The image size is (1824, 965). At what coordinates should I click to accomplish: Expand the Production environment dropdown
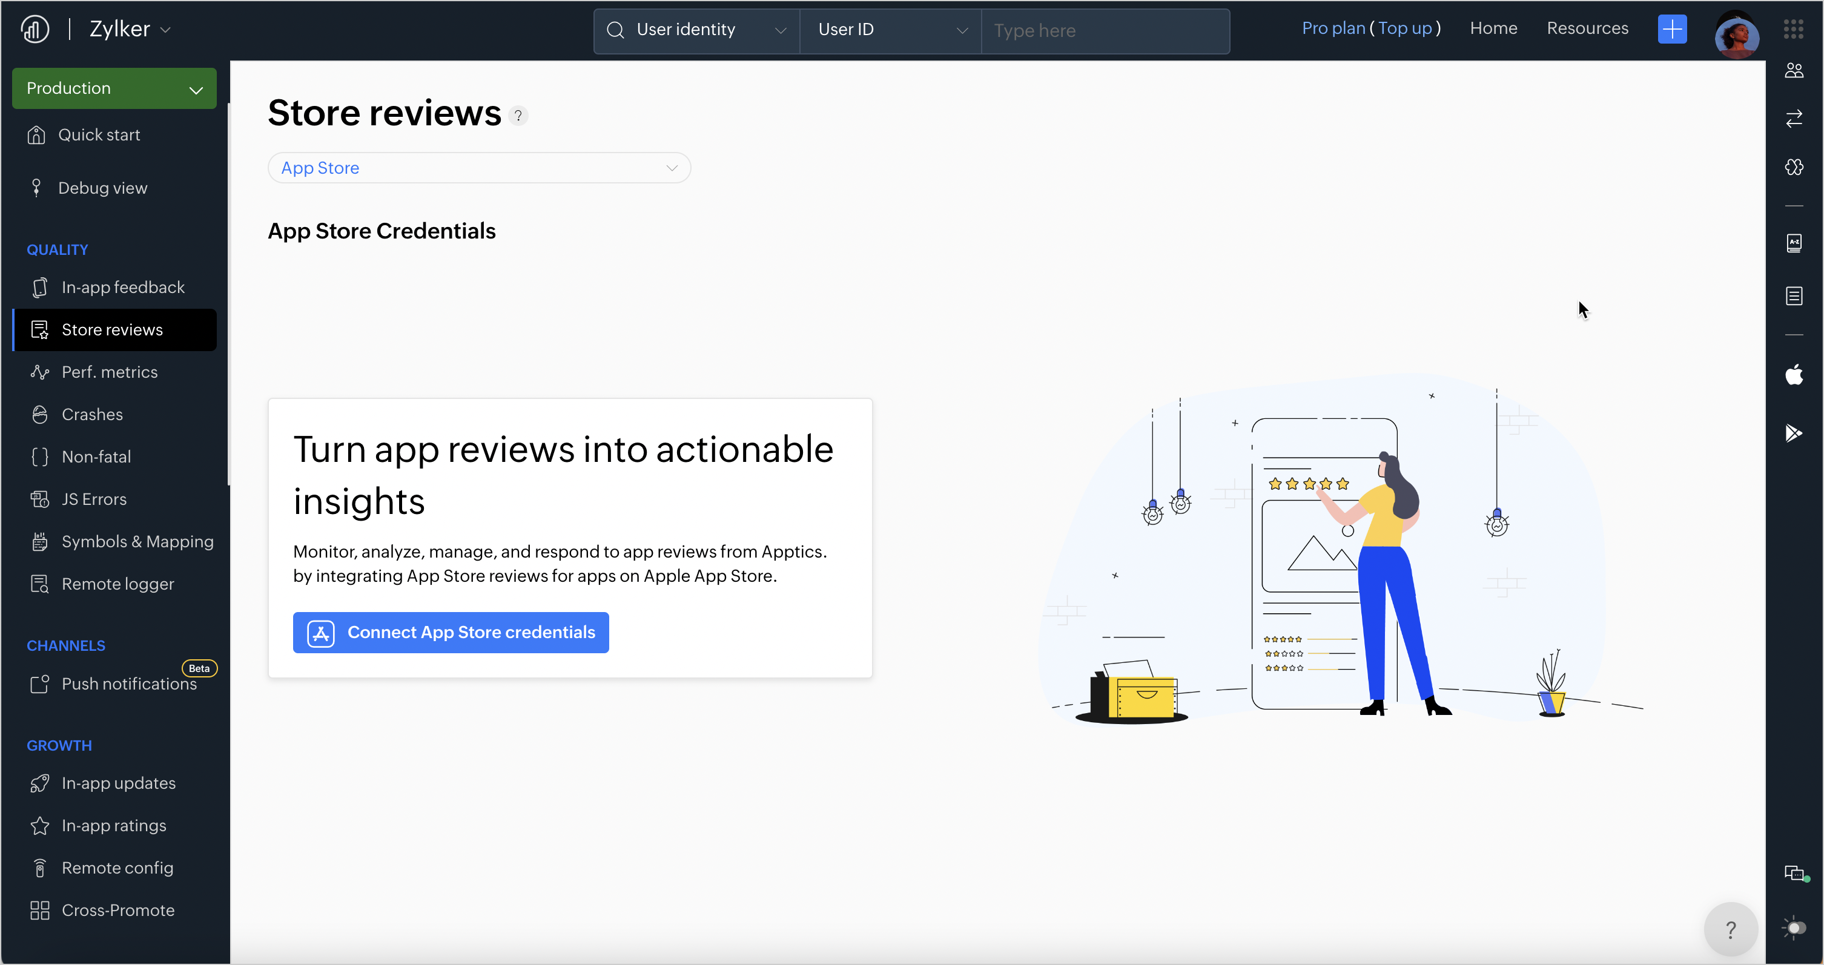[x=114, y=88]
